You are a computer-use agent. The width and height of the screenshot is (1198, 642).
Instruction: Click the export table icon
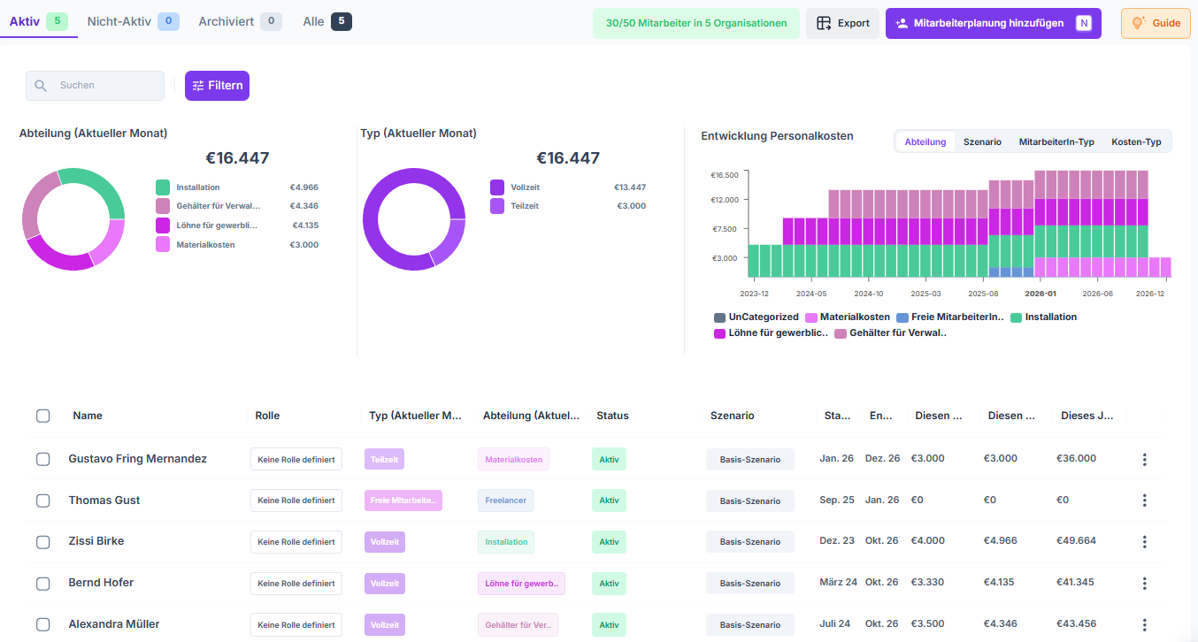point(824,24)
